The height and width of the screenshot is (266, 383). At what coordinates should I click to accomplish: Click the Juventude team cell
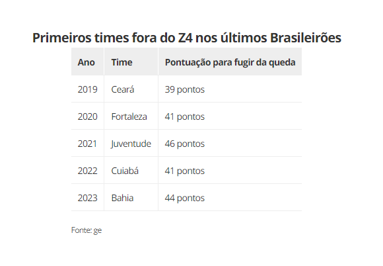point(131,144)
